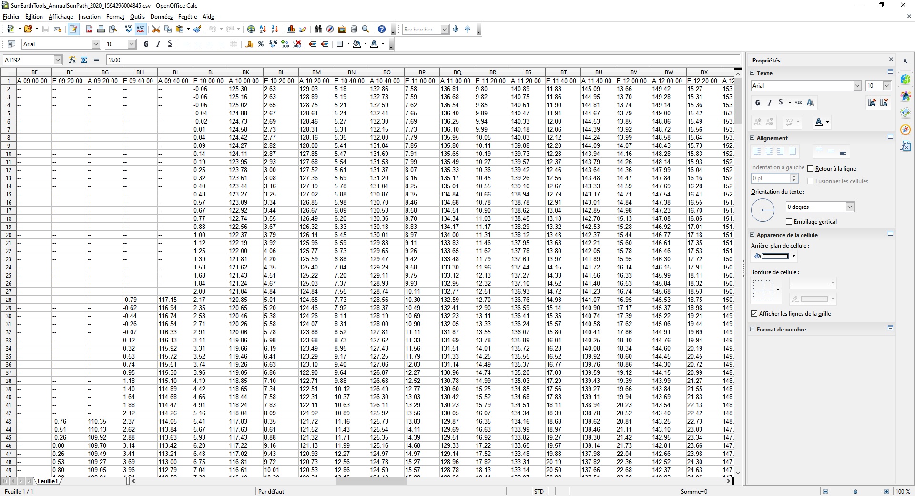Open the Affichage menu

61,16
